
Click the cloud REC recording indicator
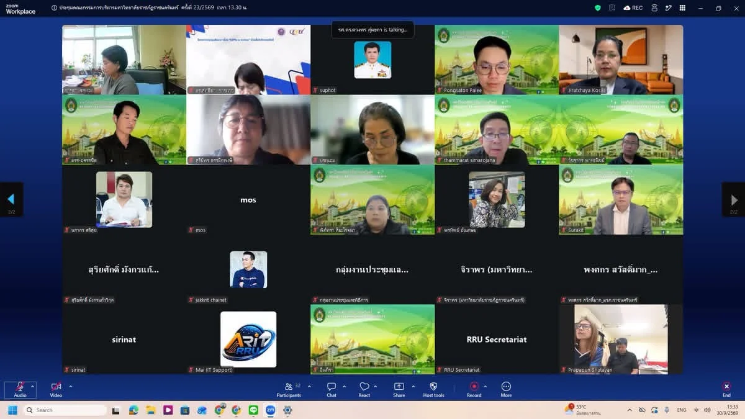[633, 8]
